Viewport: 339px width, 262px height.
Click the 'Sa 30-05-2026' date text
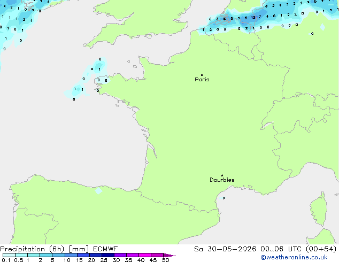pyautogui.click(x=225, y=249)
